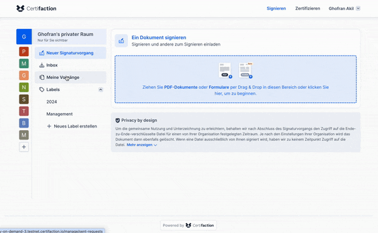Click the Certifaction logo in the footer
This screenshot has height=233, width=378.
pyautogui.click(x=200, y=225)
